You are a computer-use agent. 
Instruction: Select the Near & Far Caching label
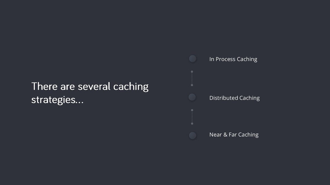[x=234, y=135]
